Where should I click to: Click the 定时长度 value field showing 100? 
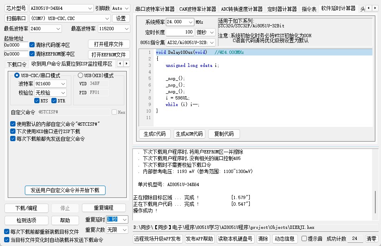pos(180,32)
